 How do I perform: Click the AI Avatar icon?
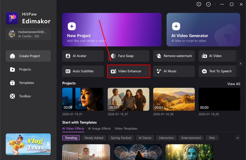[x=68, y=56]
